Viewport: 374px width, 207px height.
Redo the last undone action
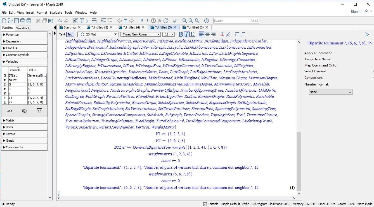click(x=66, y=21)
